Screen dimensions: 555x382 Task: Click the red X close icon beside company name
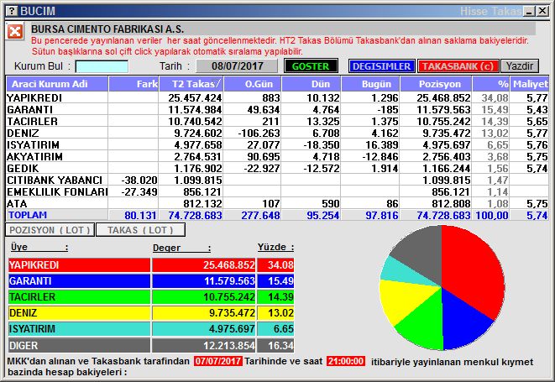point(15,32)
